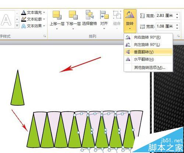Select the WordArt outlined A style thumbnail
Screen dimensions: 184x153
[6, 19]
